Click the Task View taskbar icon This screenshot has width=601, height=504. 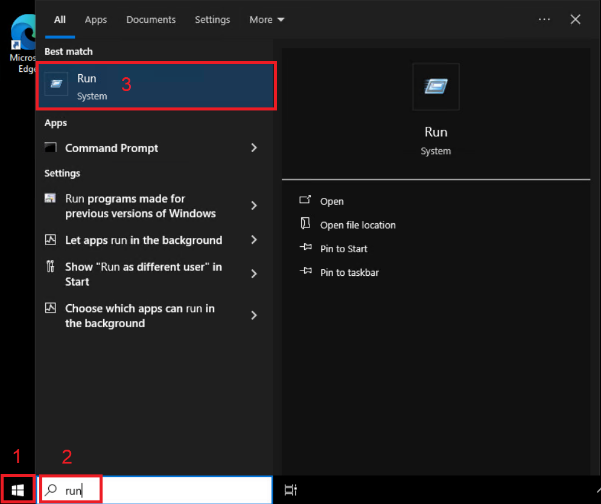point(291,490)
